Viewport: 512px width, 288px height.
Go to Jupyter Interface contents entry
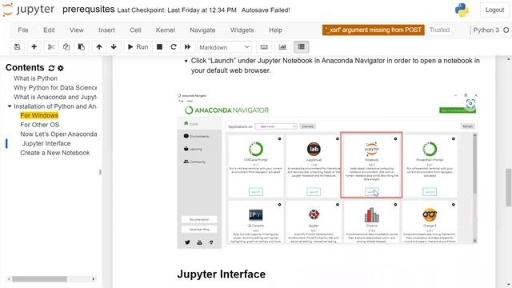46,143
